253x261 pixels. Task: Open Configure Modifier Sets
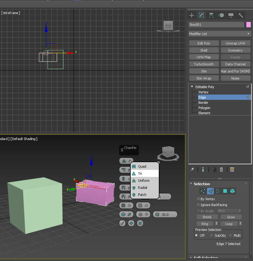(232, 169)
